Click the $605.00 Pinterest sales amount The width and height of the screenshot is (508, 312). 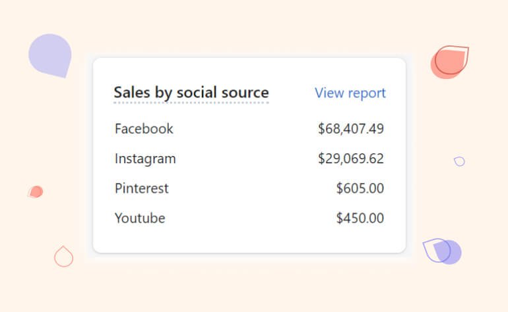click(x=360, y=188)
